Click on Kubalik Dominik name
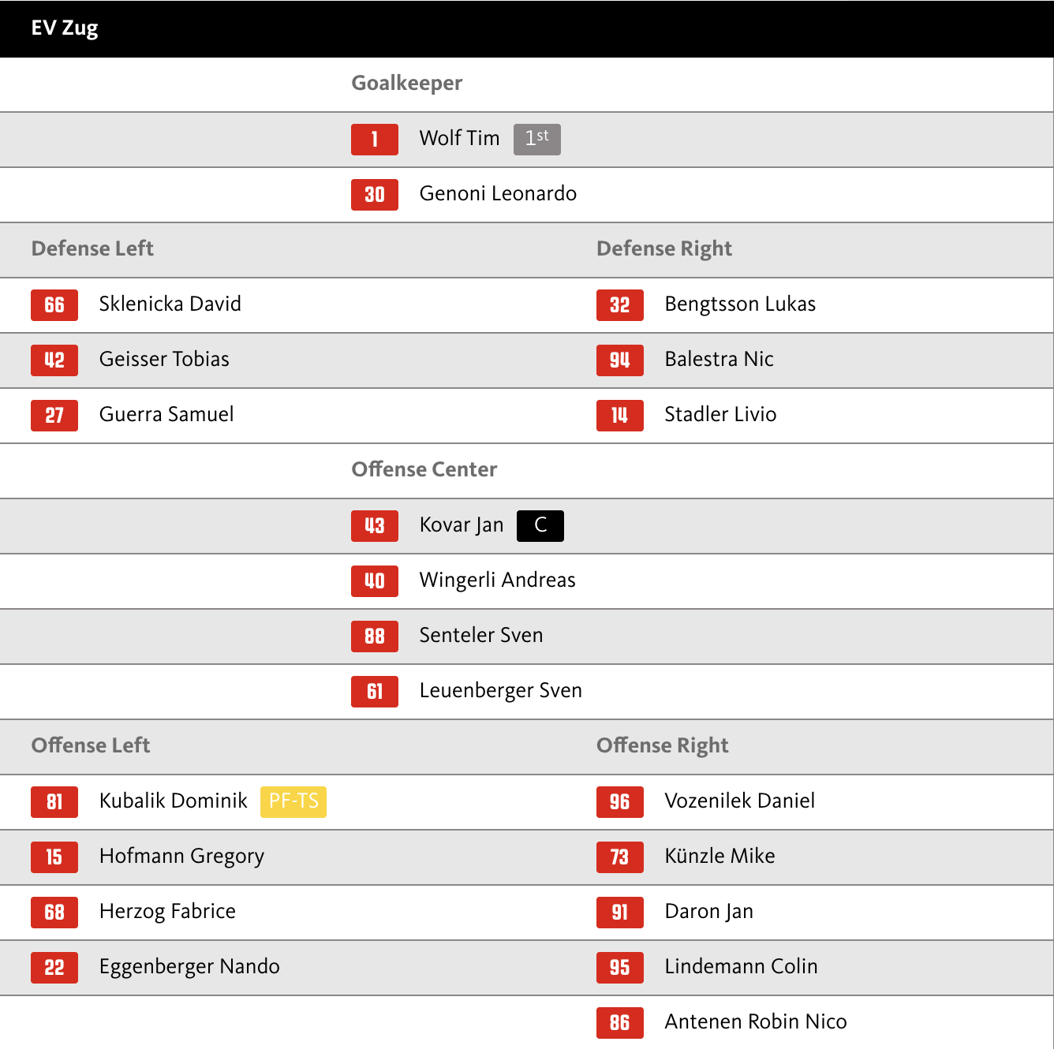Screen dimensions: 1054x1049 click(173, 801)
